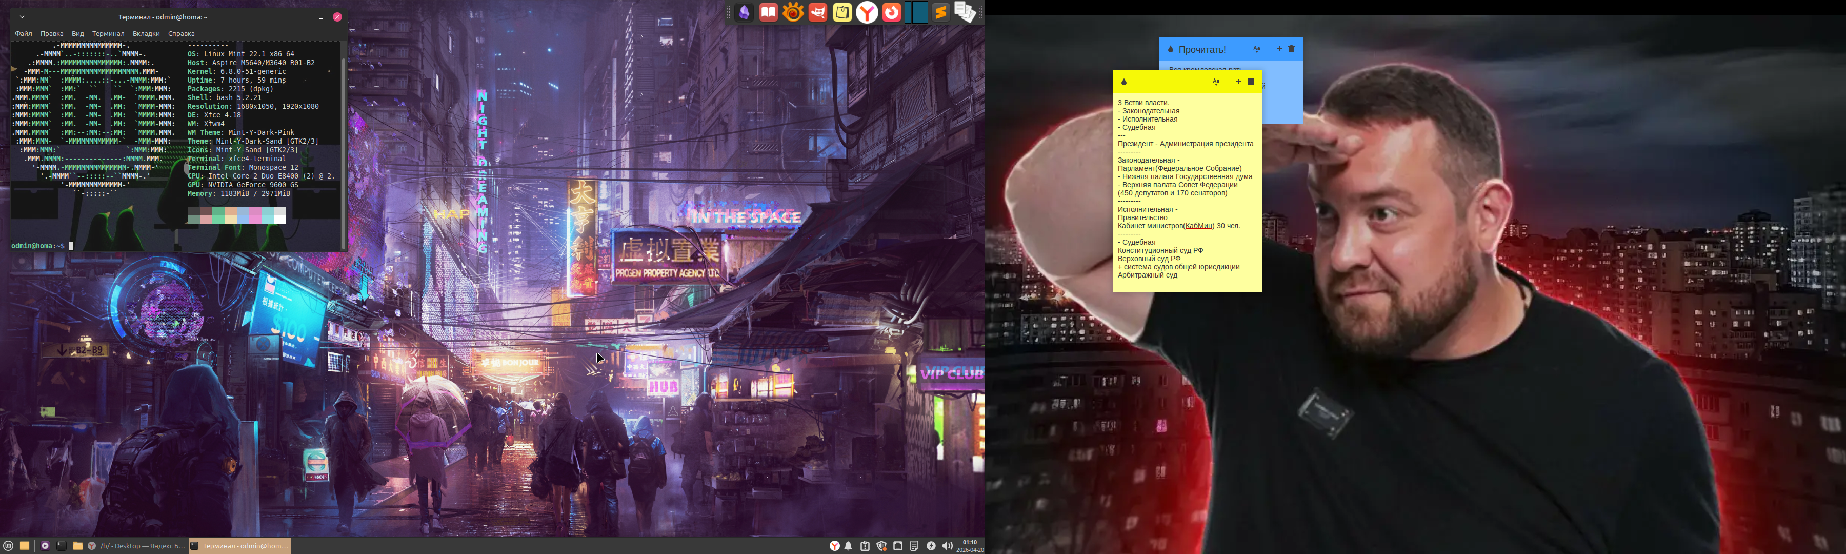This screenshot has height=554, width=1846.
Task: Open the Терминал menu in the terminal
Action: 108,34
